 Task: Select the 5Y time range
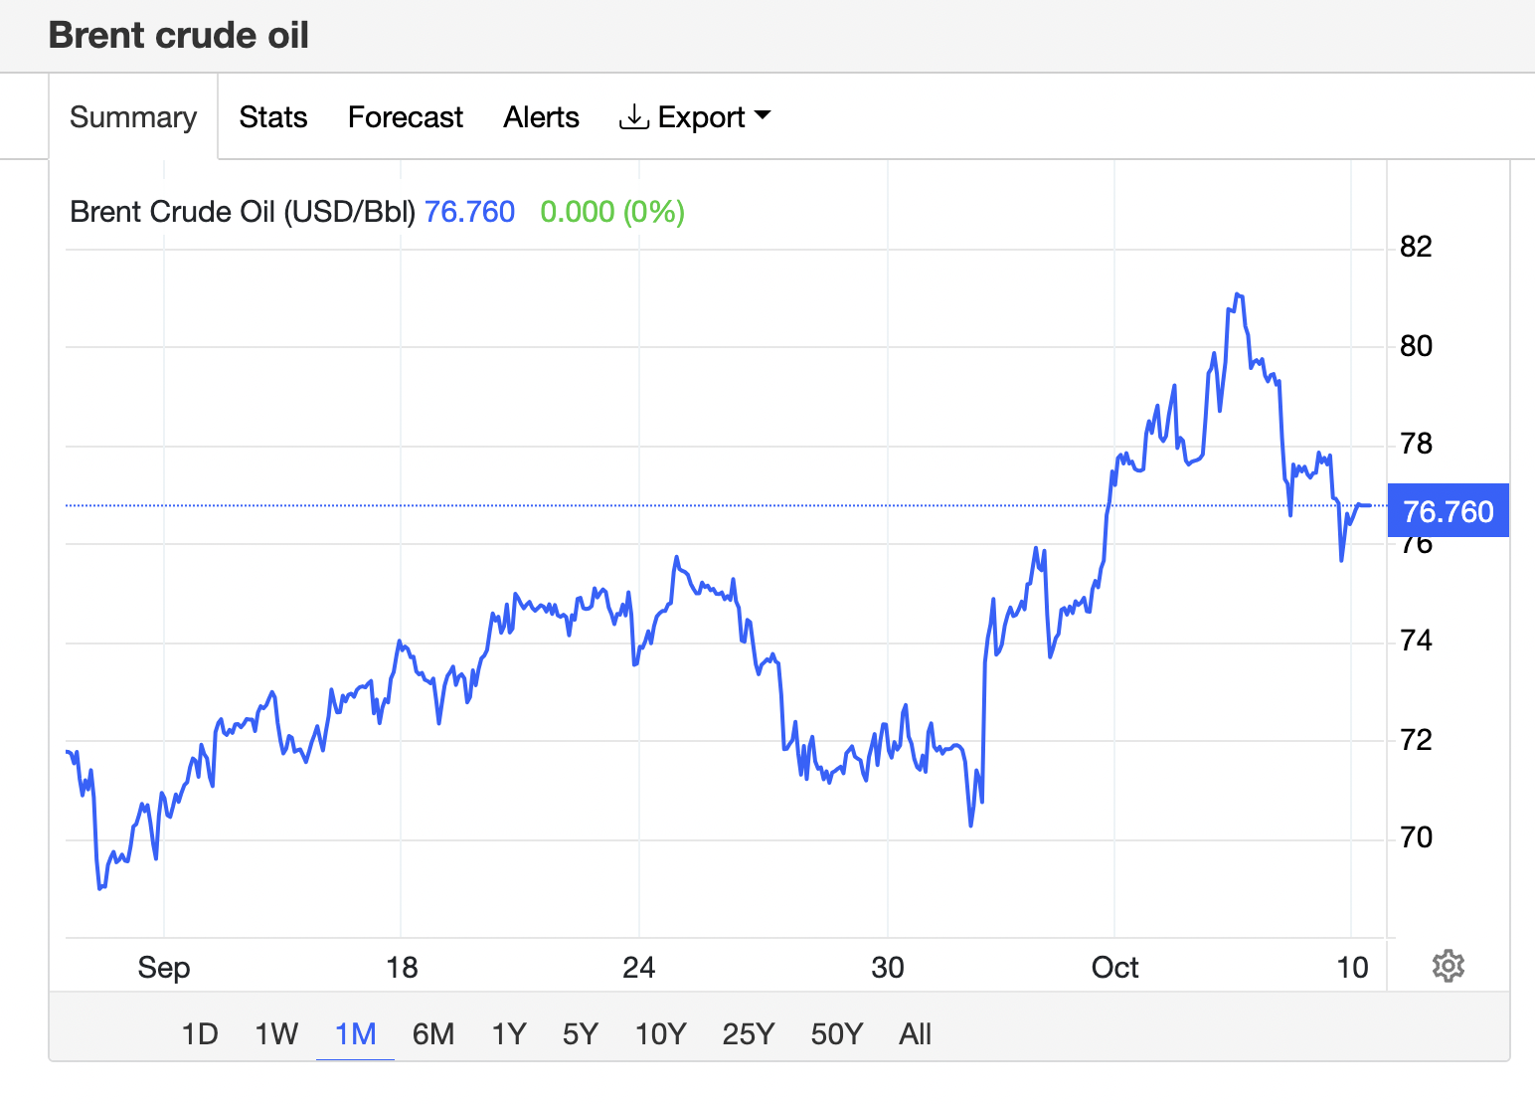click(x=581, y=1034)
